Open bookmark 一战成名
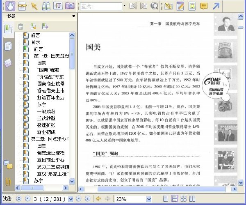Viewport: 246px width, 205px height. pos(46,111)
